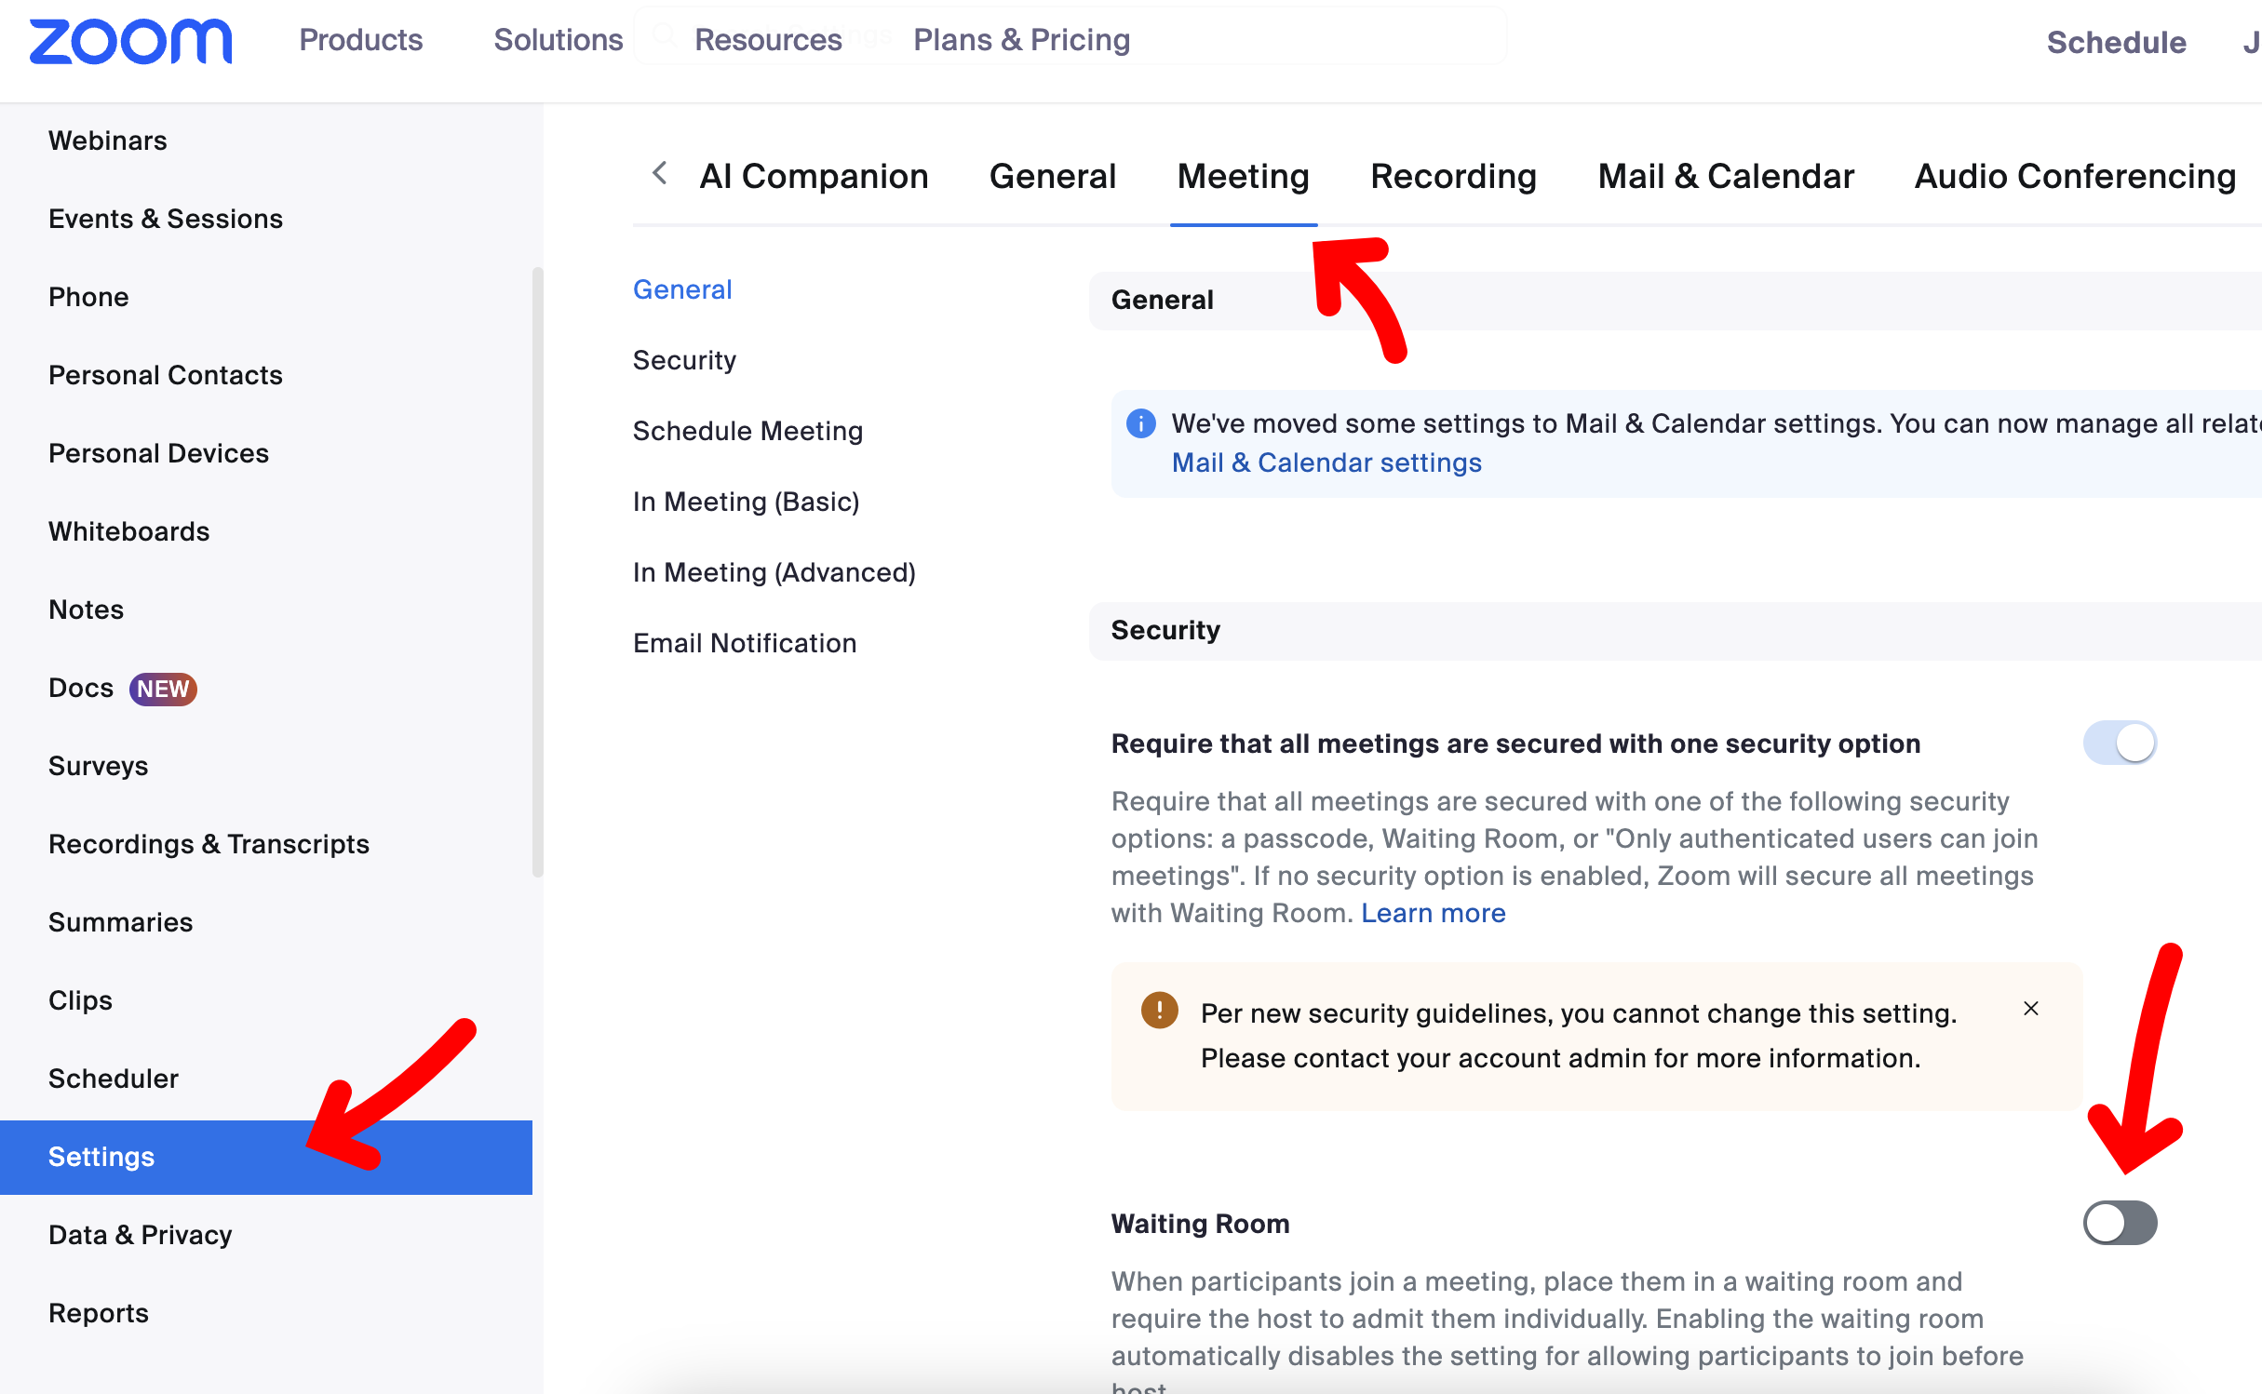Open Phone in the sidebar
The width and height of the screenshot is (2262, 1394).
(x=88, y=297)
